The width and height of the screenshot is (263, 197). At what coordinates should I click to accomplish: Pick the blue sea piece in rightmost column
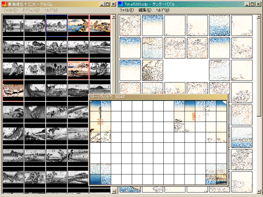pyautogui.click(x=242, y=137)
